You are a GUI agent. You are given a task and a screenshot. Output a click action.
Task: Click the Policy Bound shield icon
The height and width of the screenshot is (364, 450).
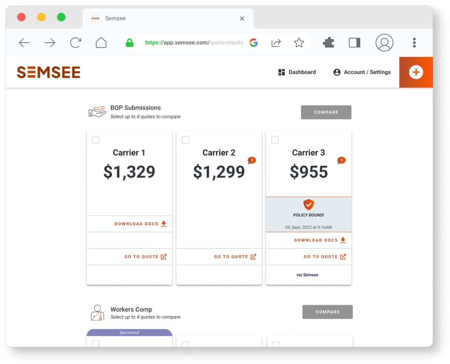click(308, 205)
